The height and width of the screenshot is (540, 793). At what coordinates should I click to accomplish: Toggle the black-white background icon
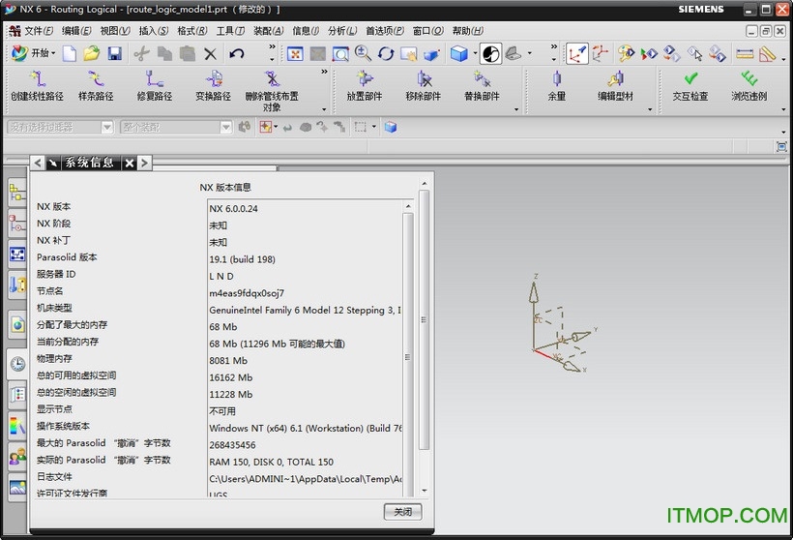(490, 53)
